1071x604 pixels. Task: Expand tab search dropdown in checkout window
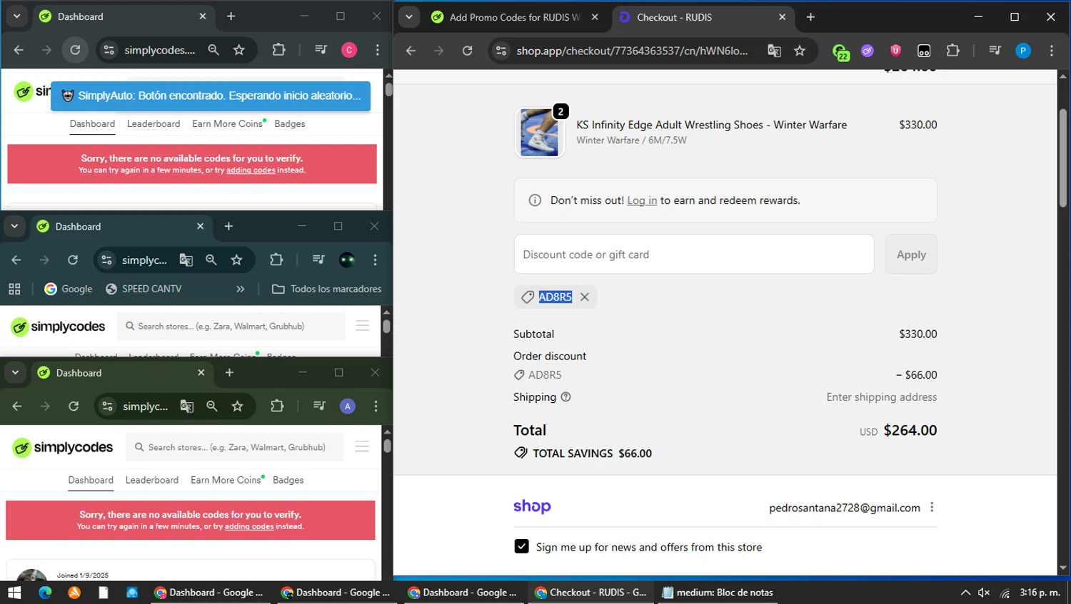pos(409,17)
